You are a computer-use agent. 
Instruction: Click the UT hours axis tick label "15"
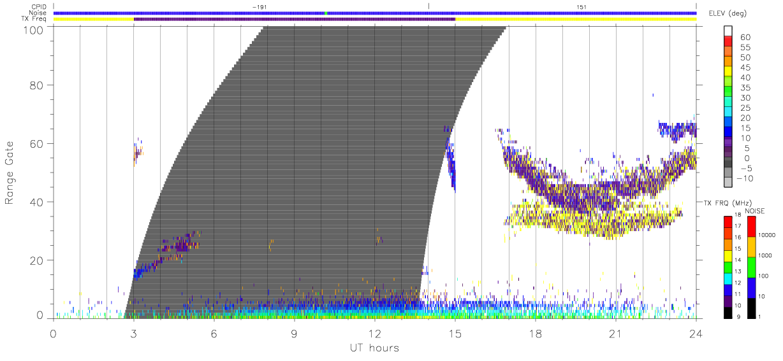[x=455, y=334]
